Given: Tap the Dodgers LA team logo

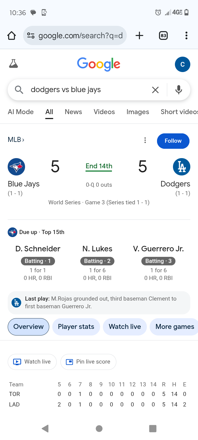Looking at the screenshot, I should tap(182, 167).
